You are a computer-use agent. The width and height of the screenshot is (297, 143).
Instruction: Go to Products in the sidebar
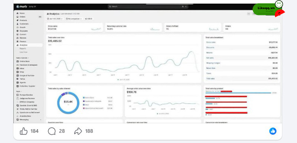(23, 20)
